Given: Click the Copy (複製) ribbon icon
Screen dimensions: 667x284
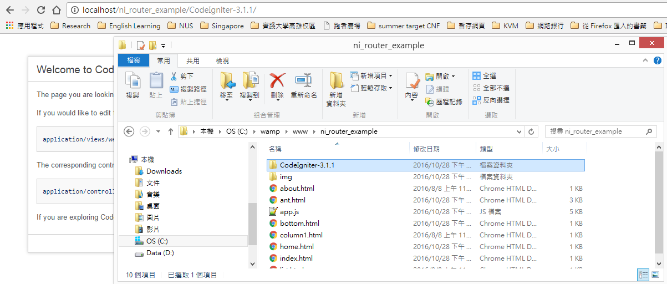Looking at the screenshot, I should pyautogui.click(x=133, y=85).
